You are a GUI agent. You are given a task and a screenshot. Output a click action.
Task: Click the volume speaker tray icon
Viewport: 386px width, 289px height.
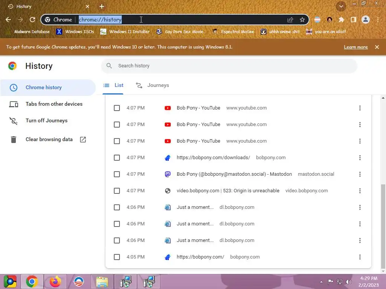[348, 282]
